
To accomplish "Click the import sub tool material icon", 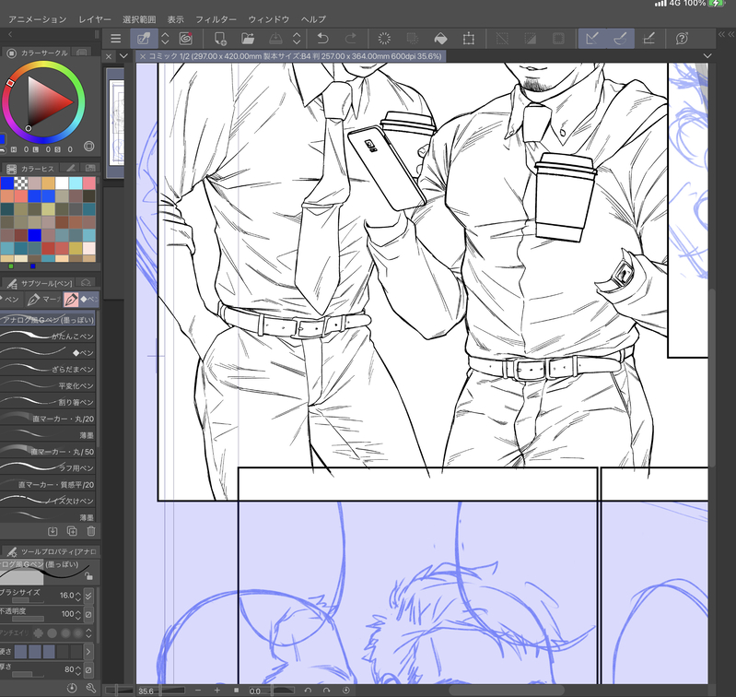I will coord(53,531).
